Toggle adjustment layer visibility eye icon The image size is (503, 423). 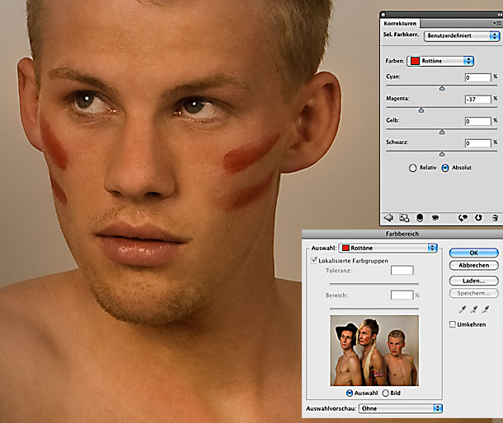coord(435,218)
